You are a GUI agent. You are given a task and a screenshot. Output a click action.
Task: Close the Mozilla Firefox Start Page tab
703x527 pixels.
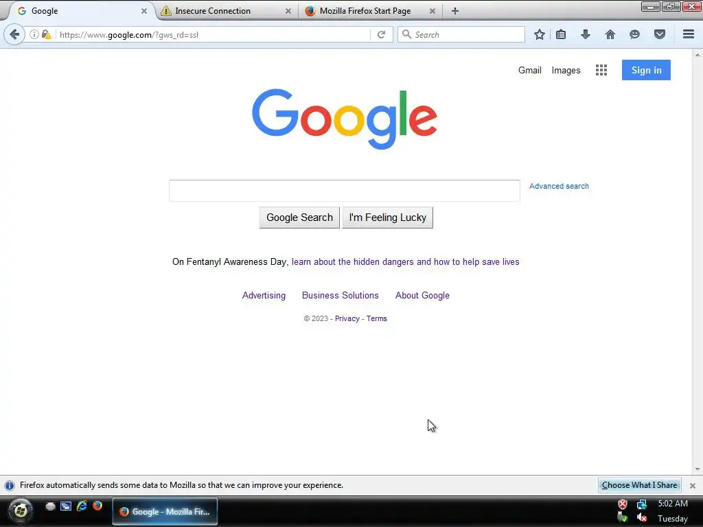tap(433, 11)
